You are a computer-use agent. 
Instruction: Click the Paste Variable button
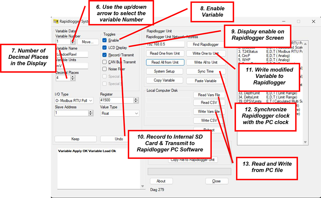206,81
